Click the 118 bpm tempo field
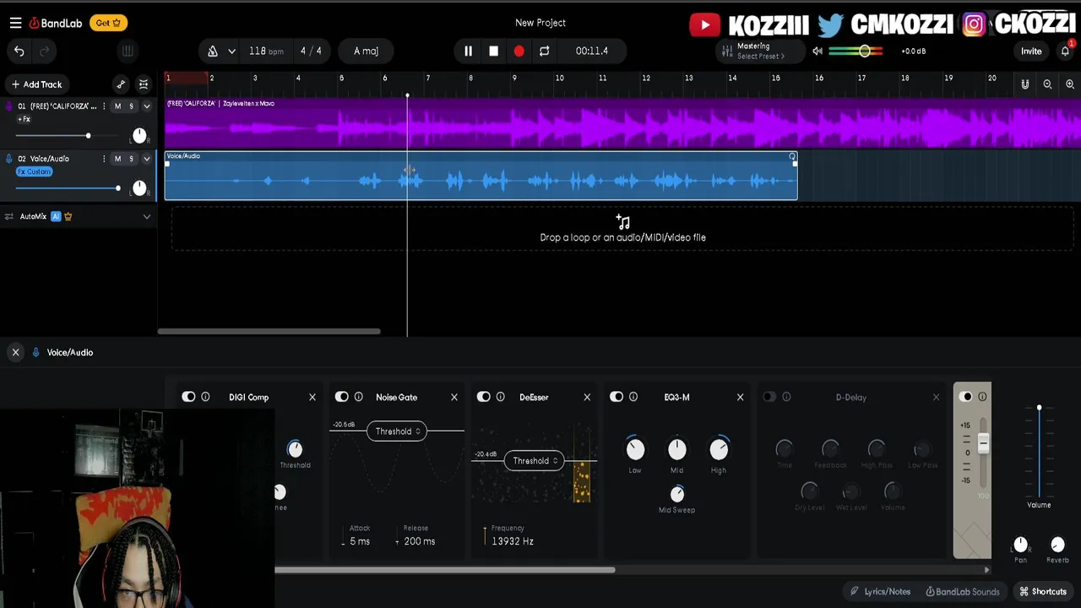Viewport: 1081px width, 608px height. coord(266,52)
